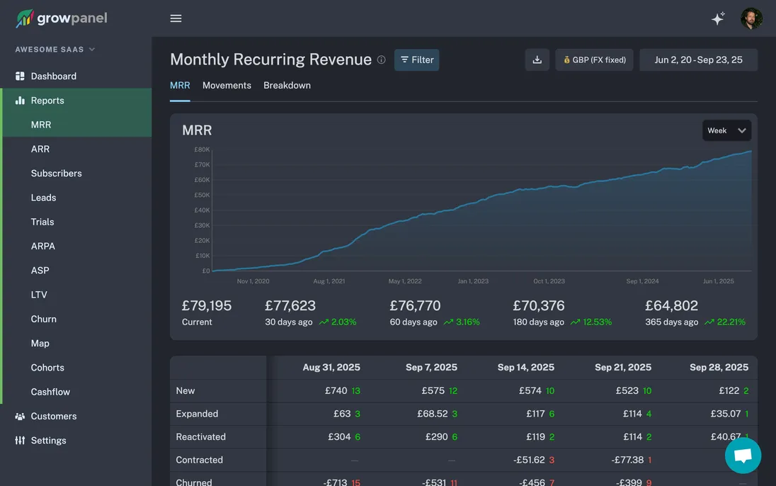This screenshot has width=776, height=486.
Task: Expand the Awesome SaaS account switcher
Action: coord(55,50)
